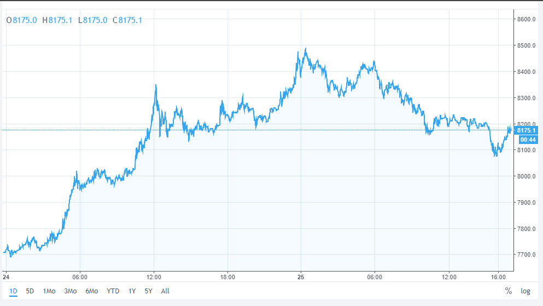Switch to the 5D range

(x=30, y=291)
